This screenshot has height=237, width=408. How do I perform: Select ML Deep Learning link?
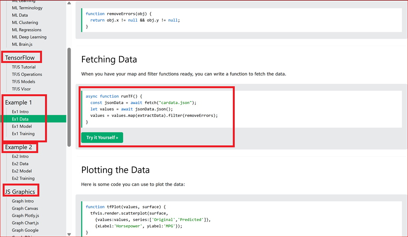click(29, 37)
